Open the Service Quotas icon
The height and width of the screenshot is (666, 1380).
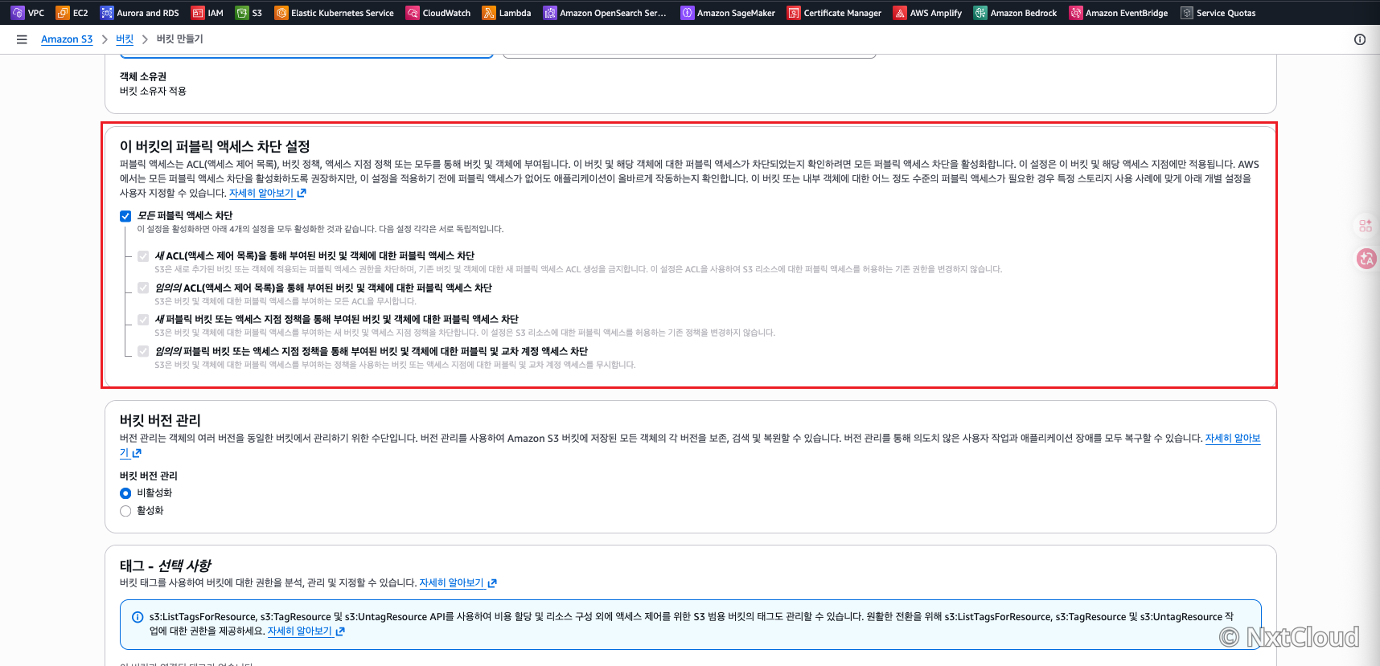coord(1187,13)
